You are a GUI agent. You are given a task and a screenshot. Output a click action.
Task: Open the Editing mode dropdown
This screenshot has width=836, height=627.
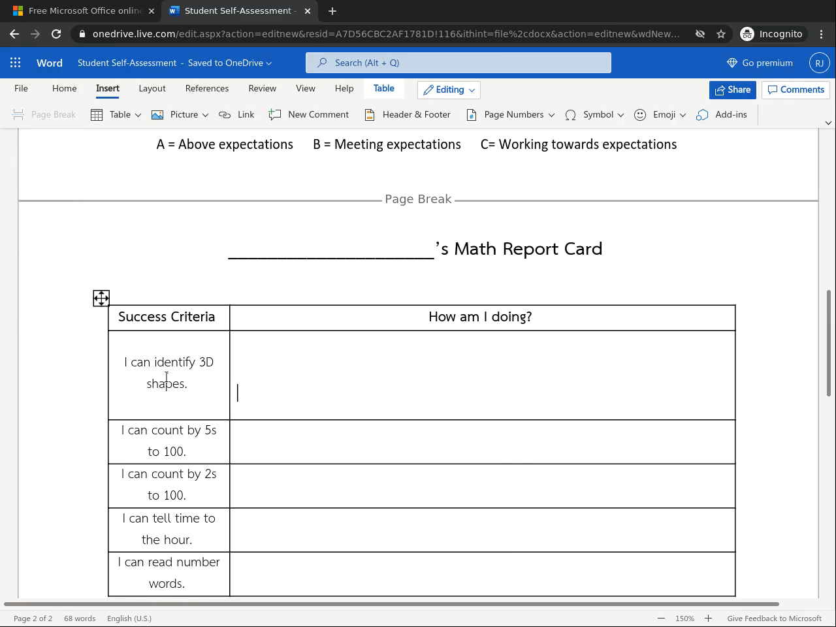coord(449,90)
